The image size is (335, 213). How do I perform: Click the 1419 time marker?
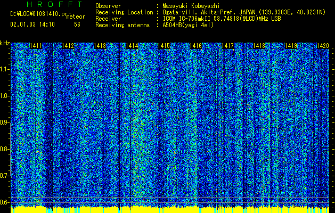[291, 46]
